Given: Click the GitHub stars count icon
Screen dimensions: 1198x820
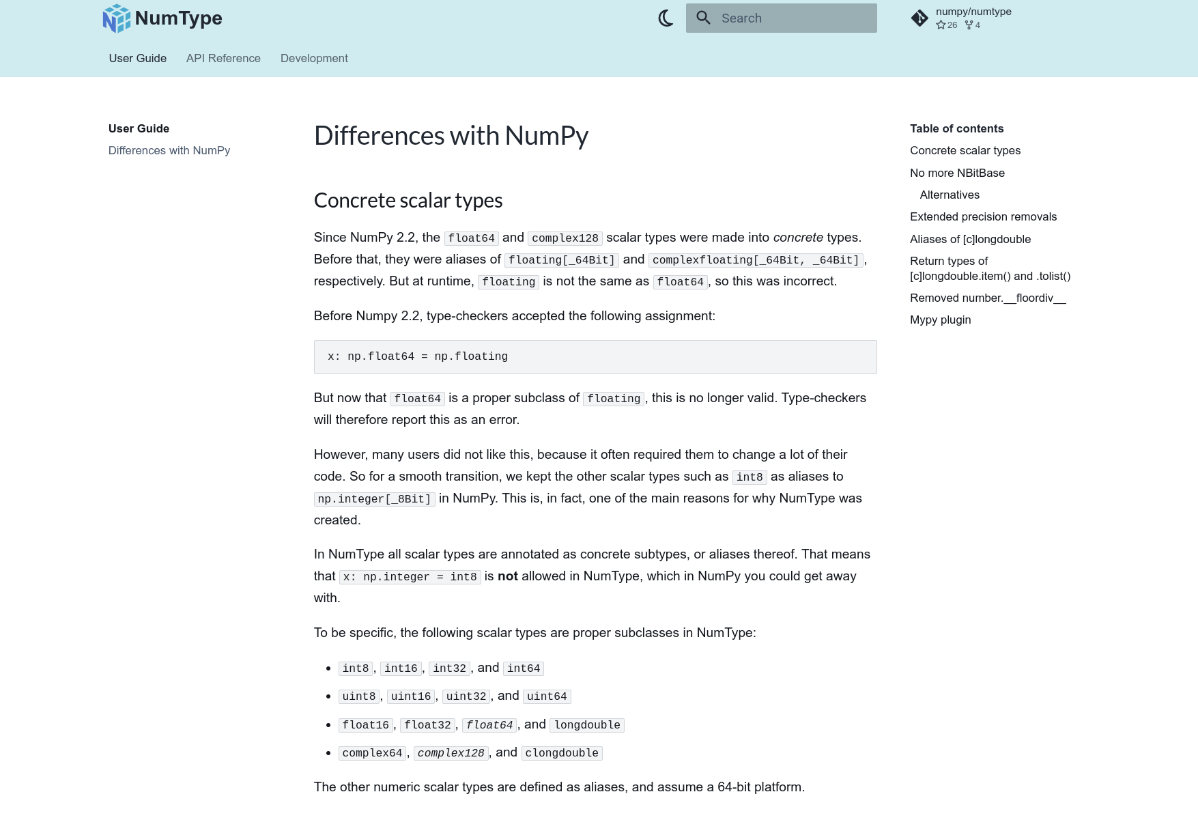Looking at the screenshot, I should (x=941, y=25).
